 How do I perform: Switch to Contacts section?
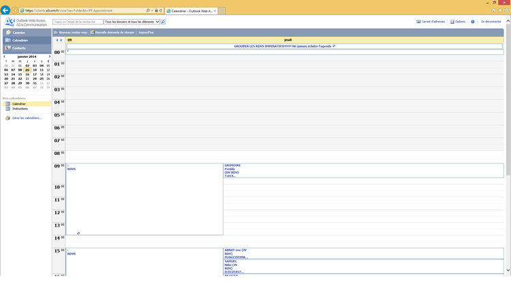pyautogui.click(x=18, y=48)
